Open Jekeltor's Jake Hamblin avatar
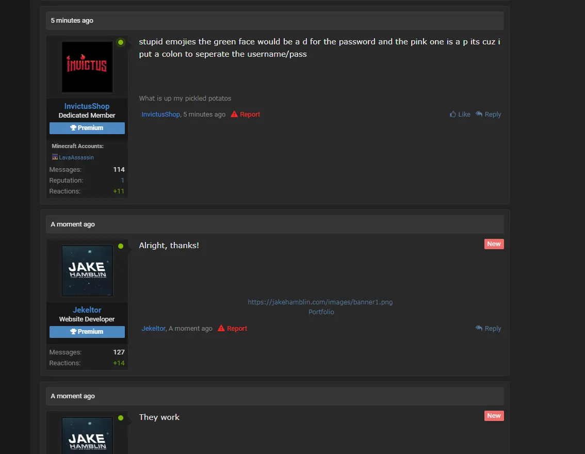Image resolution: width=585 pixels, height=454 pixels. (x=87, y=271)
